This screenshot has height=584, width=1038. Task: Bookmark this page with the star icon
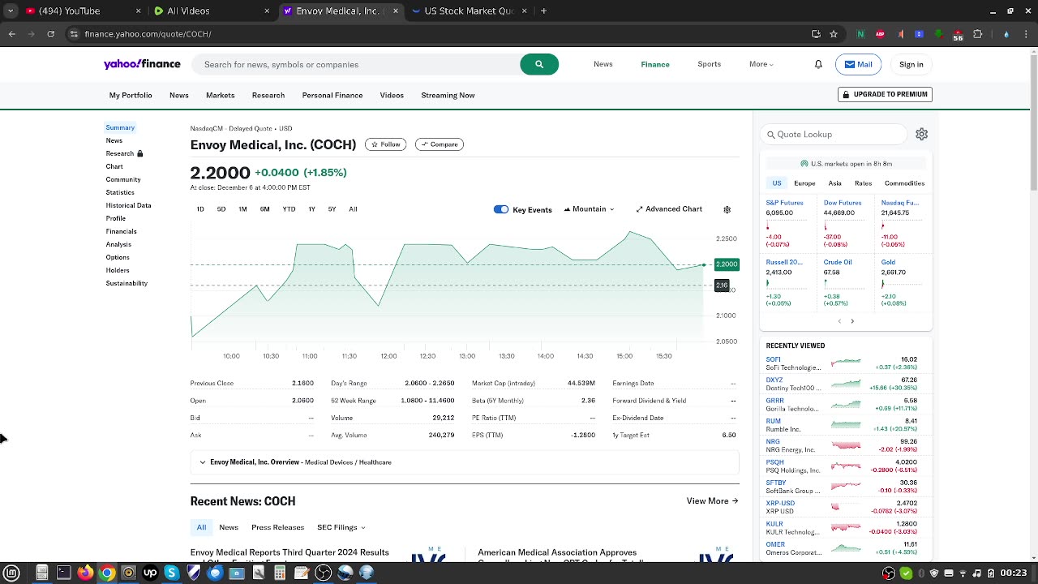pos(834,34)
